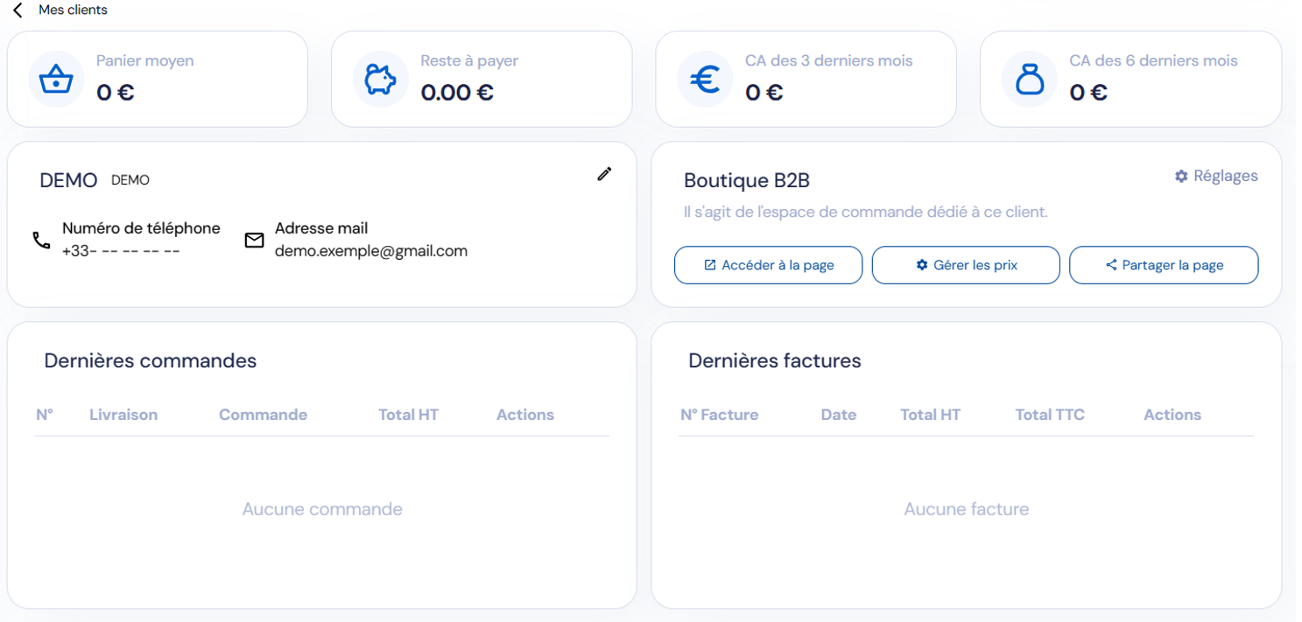
Task: Click the back arrow beside Mes clients
Action: (18, 10)
